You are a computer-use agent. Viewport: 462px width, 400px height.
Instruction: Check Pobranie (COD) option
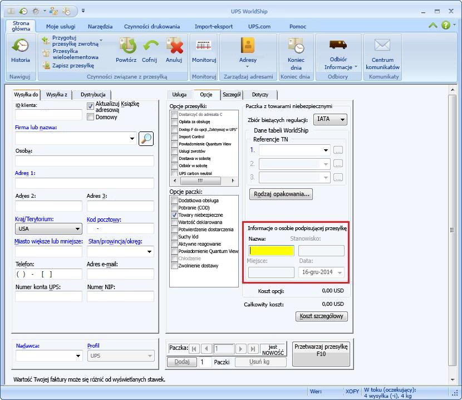[174, 208]
